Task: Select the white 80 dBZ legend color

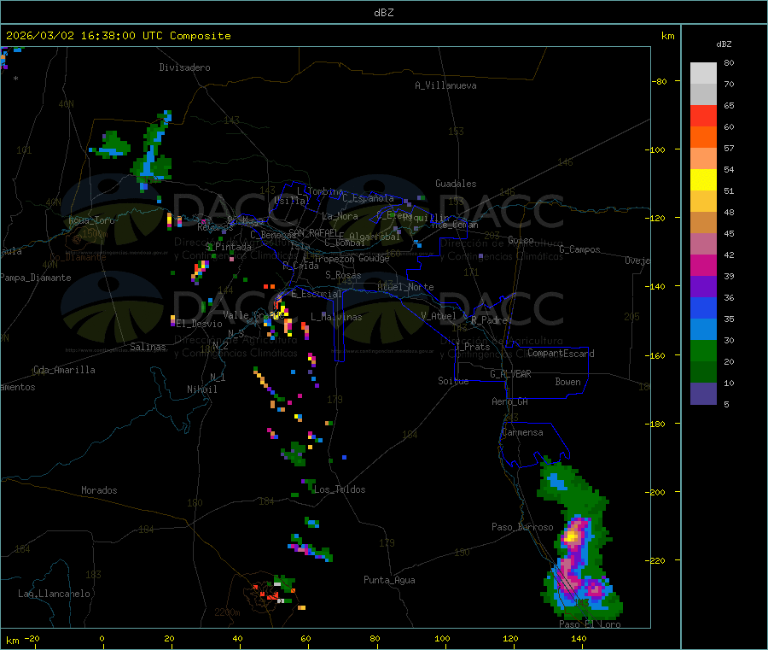Action: (x=703, y=73)
